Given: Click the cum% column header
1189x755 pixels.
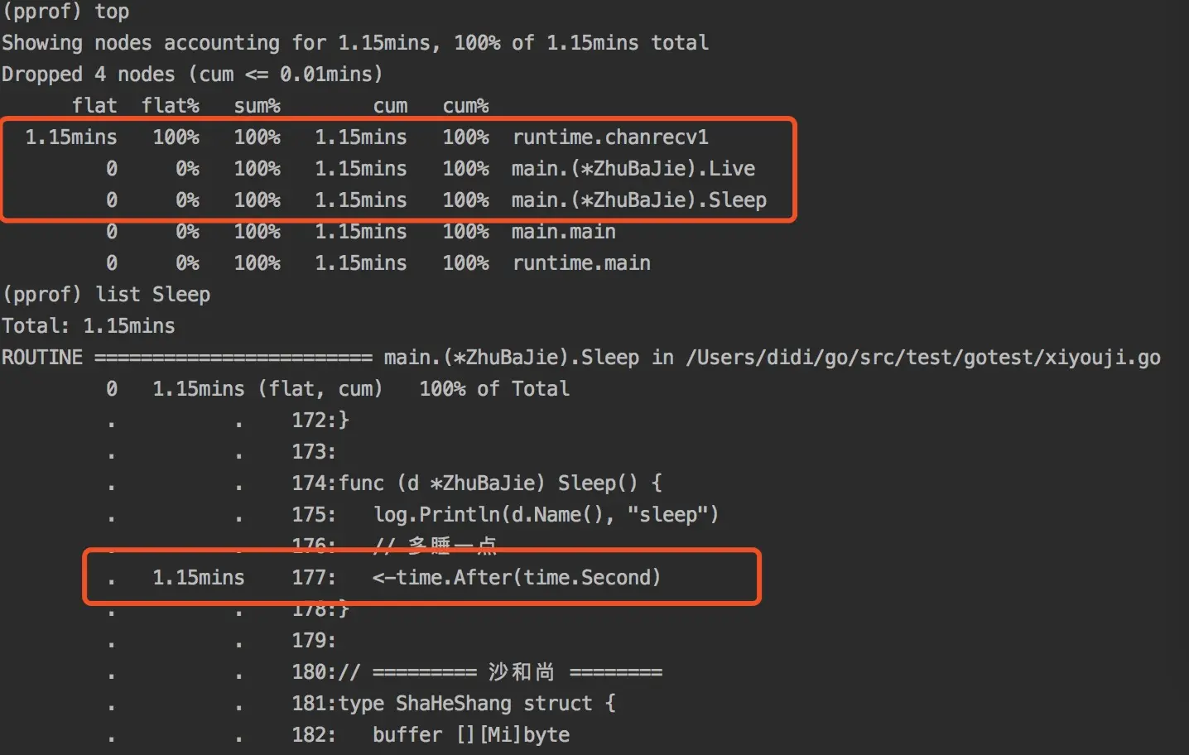Looking at the screenshot, I should 466,106.
